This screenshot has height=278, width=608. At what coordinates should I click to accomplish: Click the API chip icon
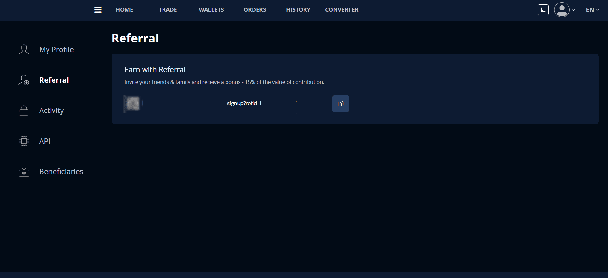(24, 141)
